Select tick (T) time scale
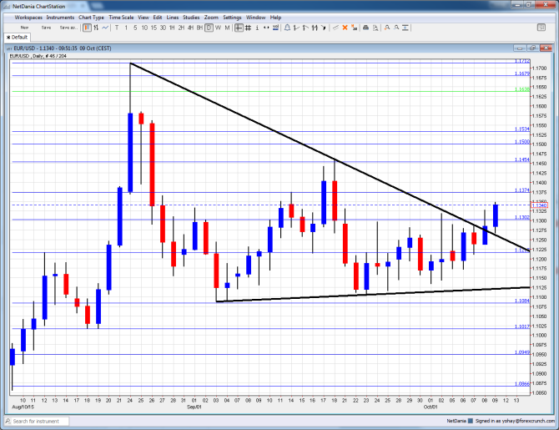Screen dimensions: 559x430 coord(117,28)
